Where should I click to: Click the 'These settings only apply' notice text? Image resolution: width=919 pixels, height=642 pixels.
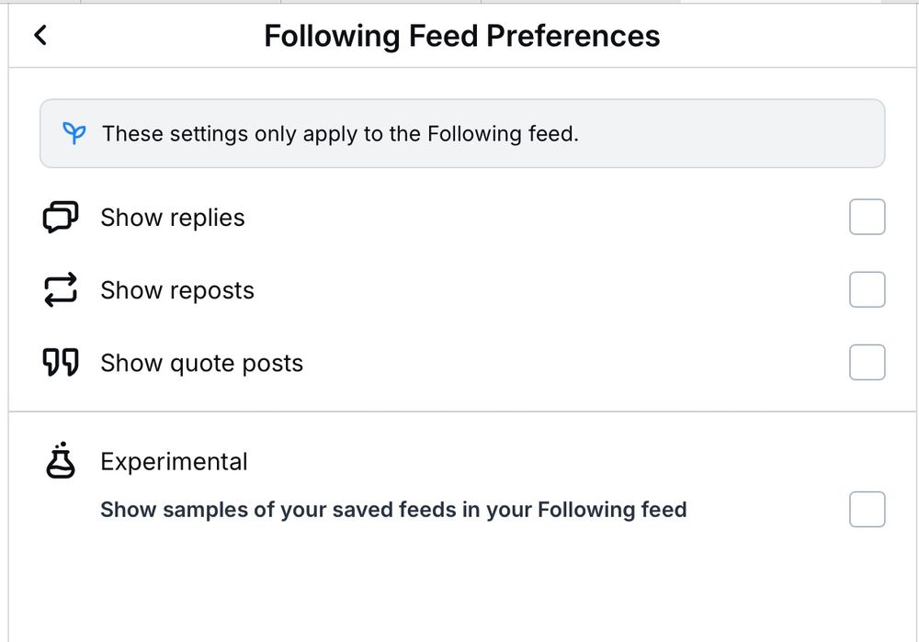pos(340,134)
